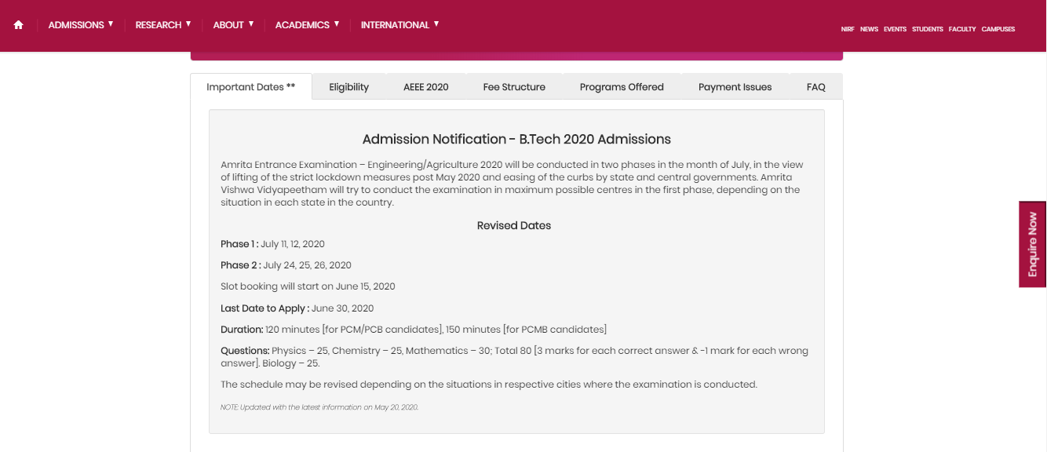Screen dimensions: 1047x452
Task: Open the AEEE 2020 tab
Action: pos(426,87)
